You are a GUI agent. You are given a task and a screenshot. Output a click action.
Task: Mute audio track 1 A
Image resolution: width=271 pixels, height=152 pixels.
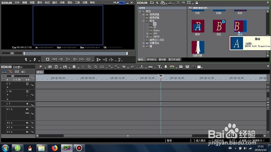click(27, 109)
